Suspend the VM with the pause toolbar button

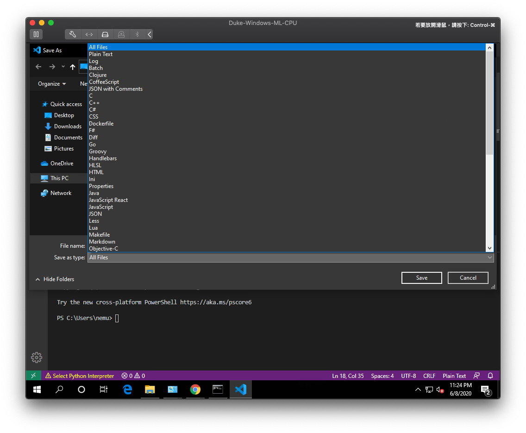36,34
